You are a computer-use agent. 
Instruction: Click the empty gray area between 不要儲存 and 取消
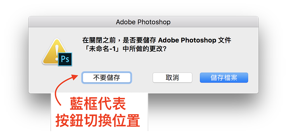(x=142, y=78)
